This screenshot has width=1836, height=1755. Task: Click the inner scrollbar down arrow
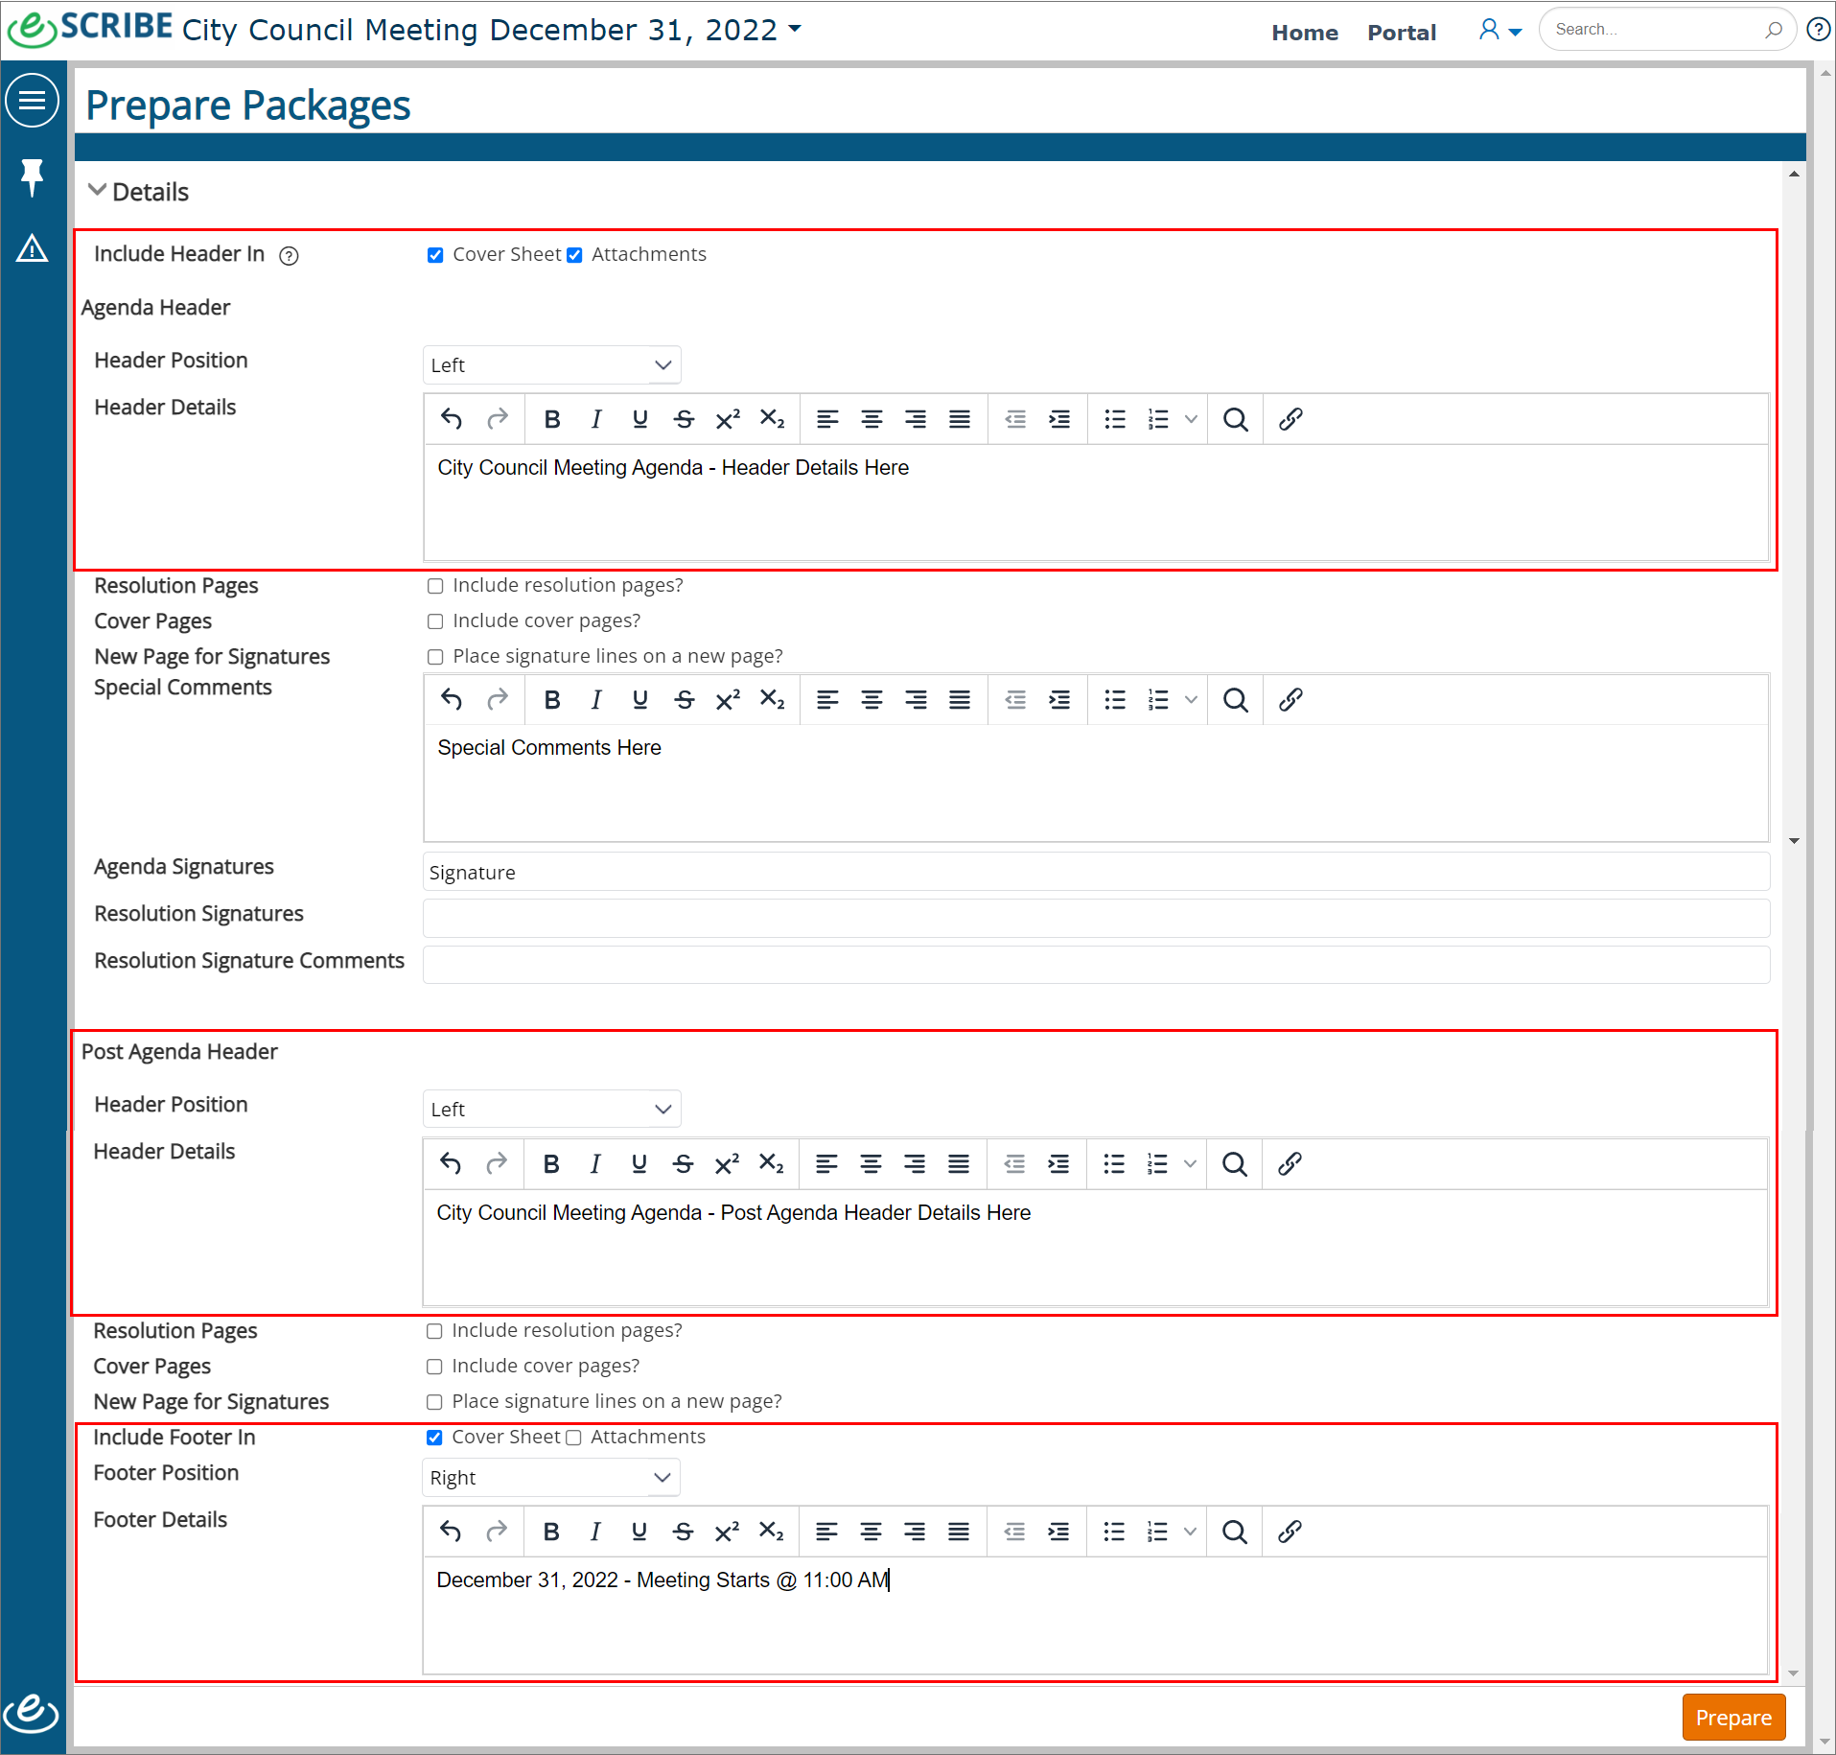pyautogui.click(x=1794, y=841)
